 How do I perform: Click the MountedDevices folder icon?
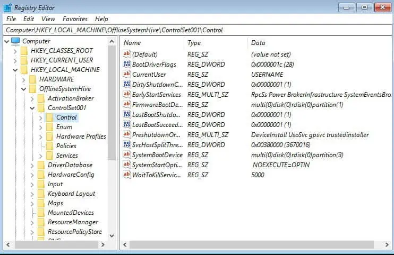pyautogui.click(x=41, y=213)
